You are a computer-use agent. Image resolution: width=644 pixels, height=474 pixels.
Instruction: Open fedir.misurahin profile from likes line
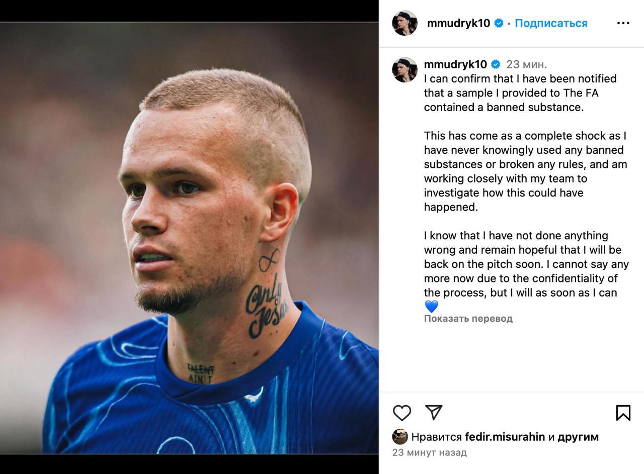(x=505, y=437)
